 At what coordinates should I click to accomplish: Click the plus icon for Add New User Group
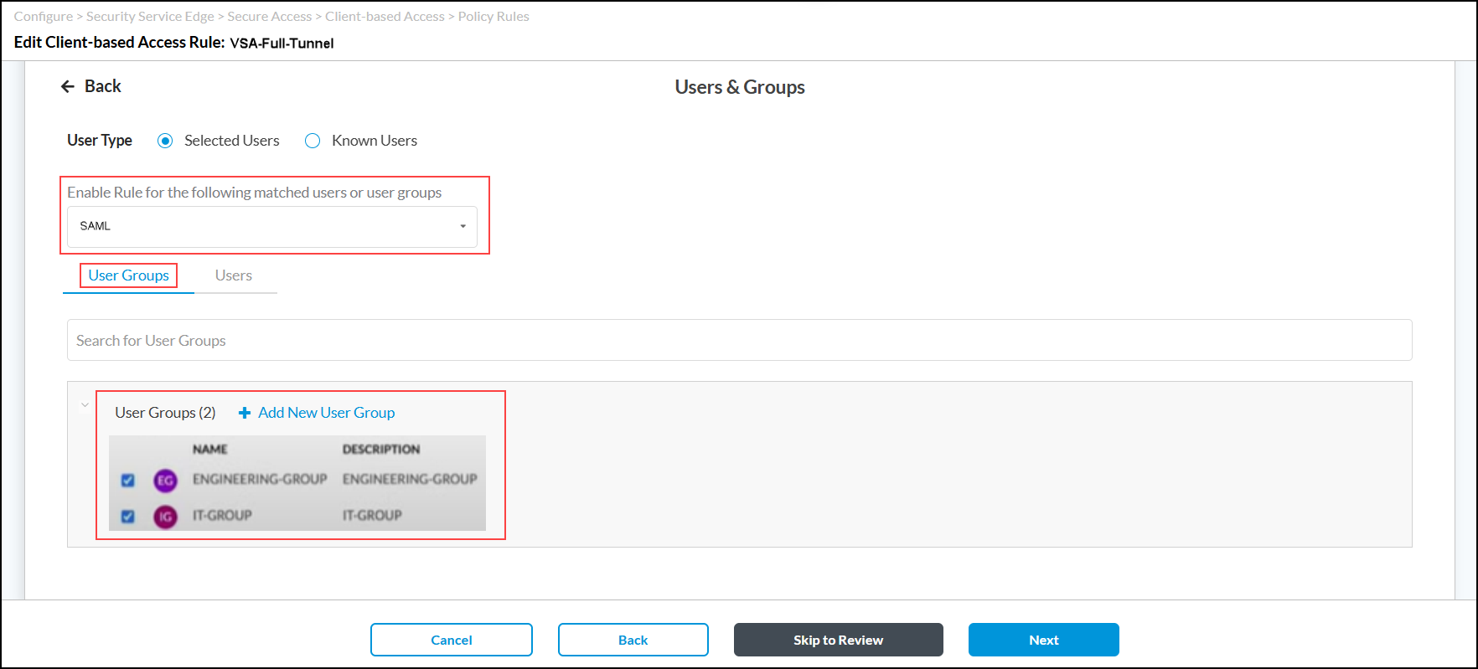pyautogui.click(x=245, y=413)
